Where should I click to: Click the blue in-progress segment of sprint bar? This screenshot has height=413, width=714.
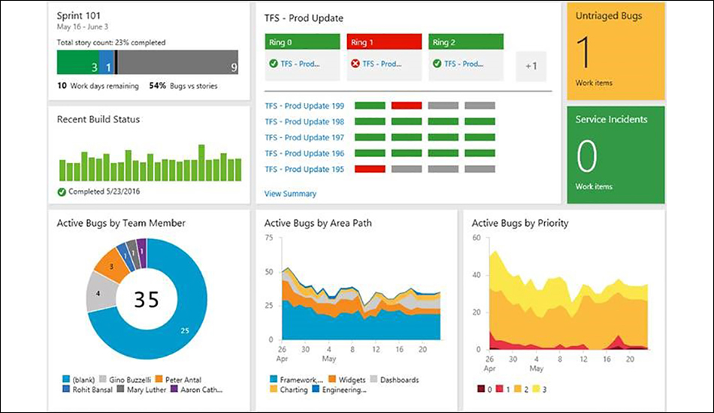coord(106,62)
